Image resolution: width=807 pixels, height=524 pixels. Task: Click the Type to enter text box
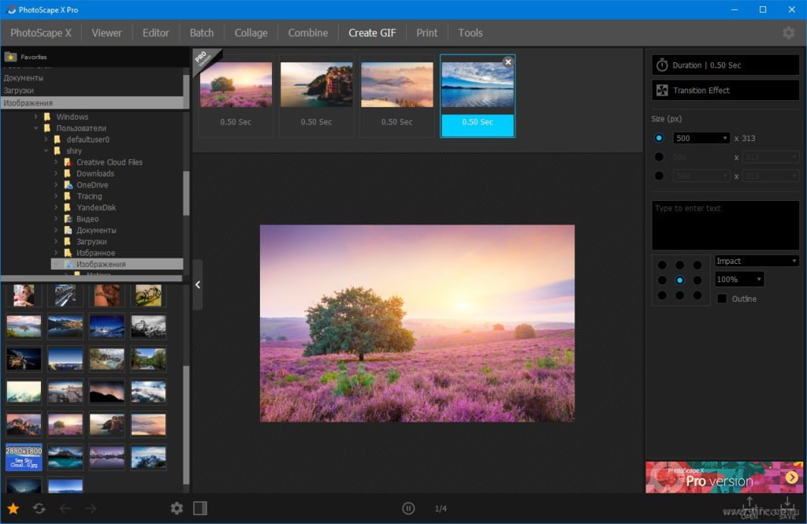pos(725,225)
